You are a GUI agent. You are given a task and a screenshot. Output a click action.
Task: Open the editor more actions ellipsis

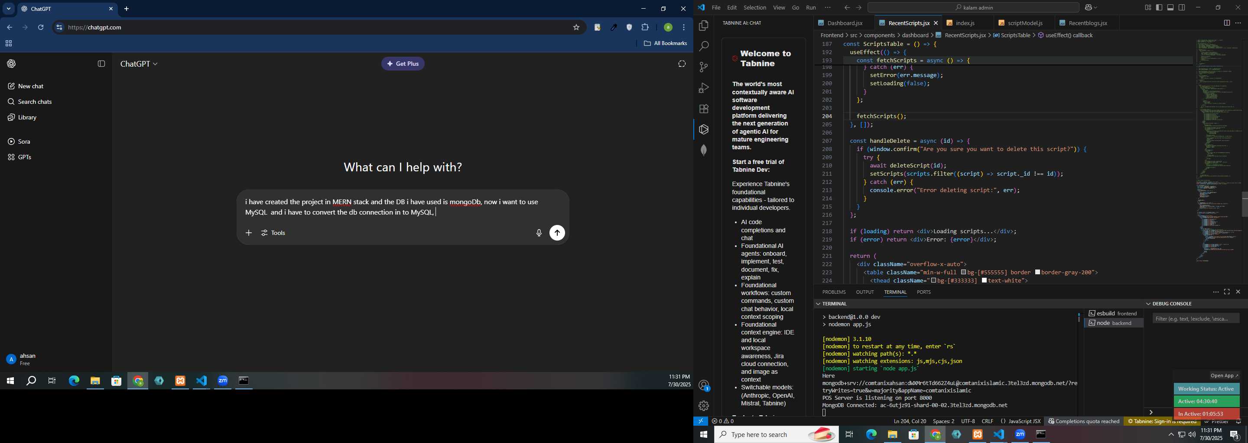coord(1238,23)
